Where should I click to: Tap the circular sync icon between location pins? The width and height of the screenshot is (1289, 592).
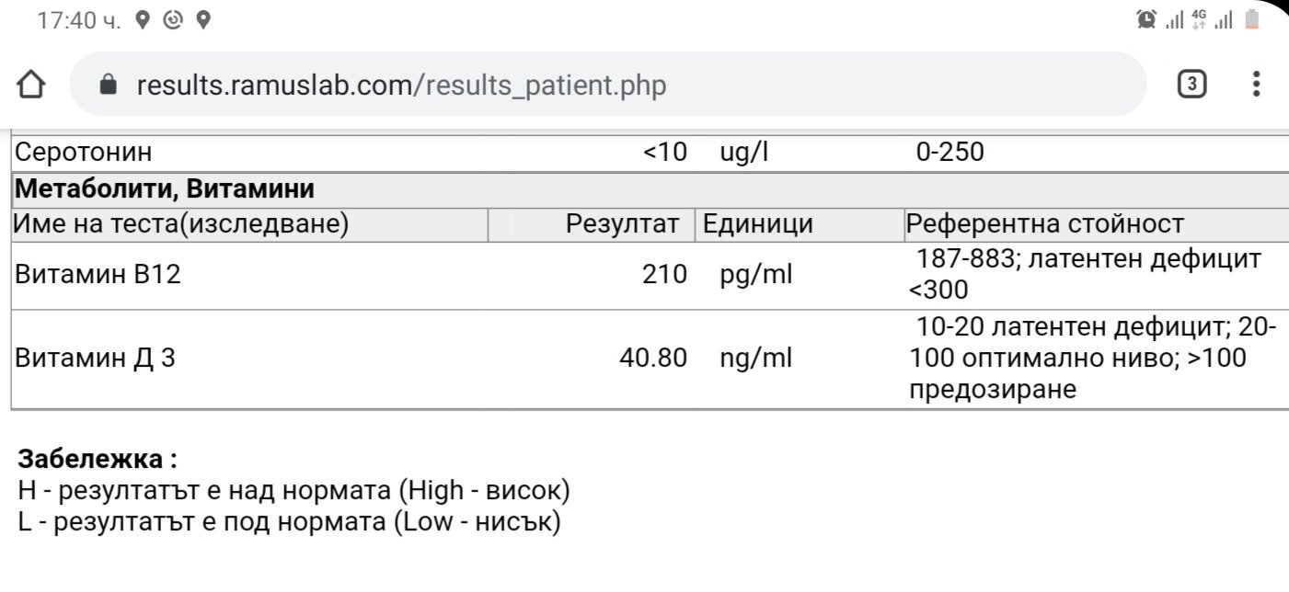pos(172,19)
